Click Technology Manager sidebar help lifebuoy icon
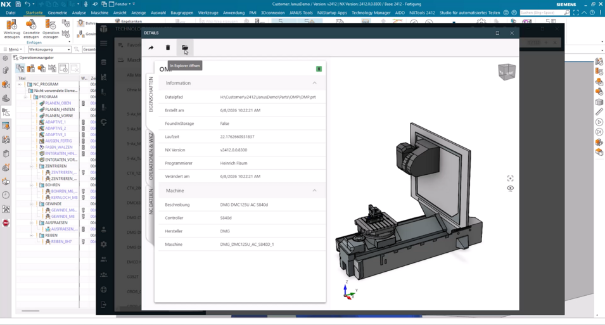Viewport: 605px width, 325px height. click(103, 290)
